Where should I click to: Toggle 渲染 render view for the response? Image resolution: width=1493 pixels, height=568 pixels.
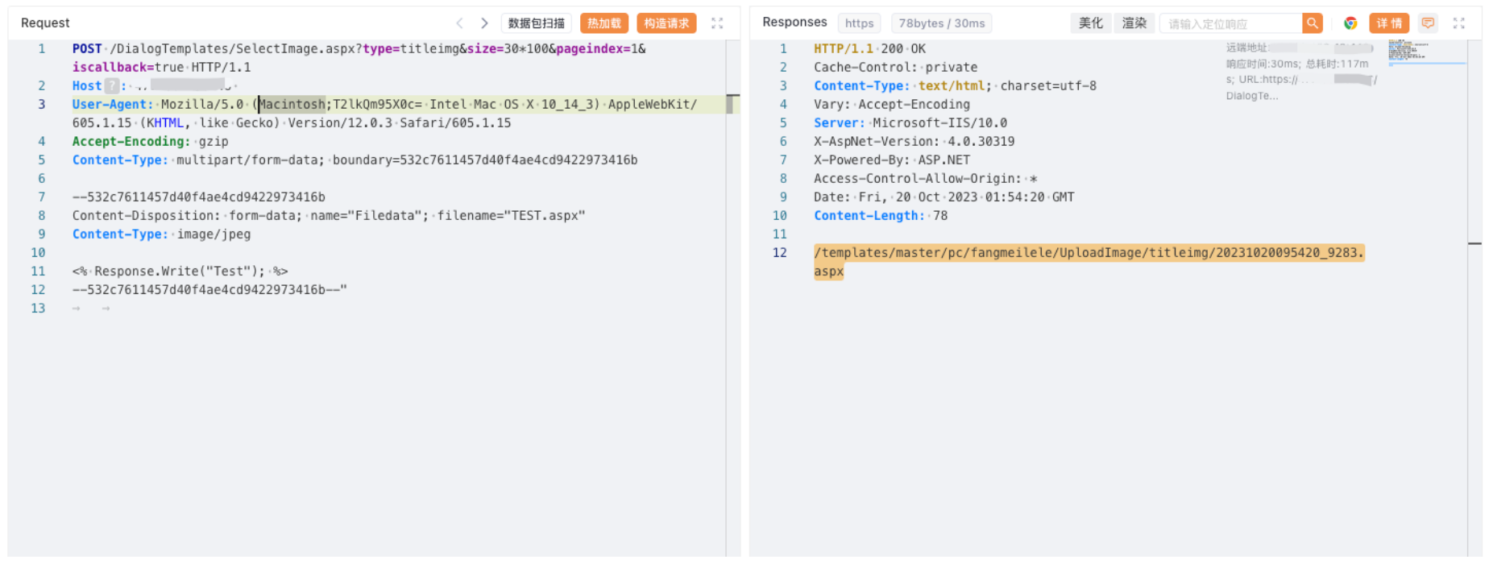coord(1134,23)
